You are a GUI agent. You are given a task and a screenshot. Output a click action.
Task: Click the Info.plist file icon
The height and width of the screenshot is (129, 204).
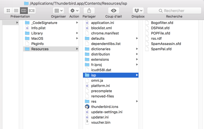tap(27, 28)
